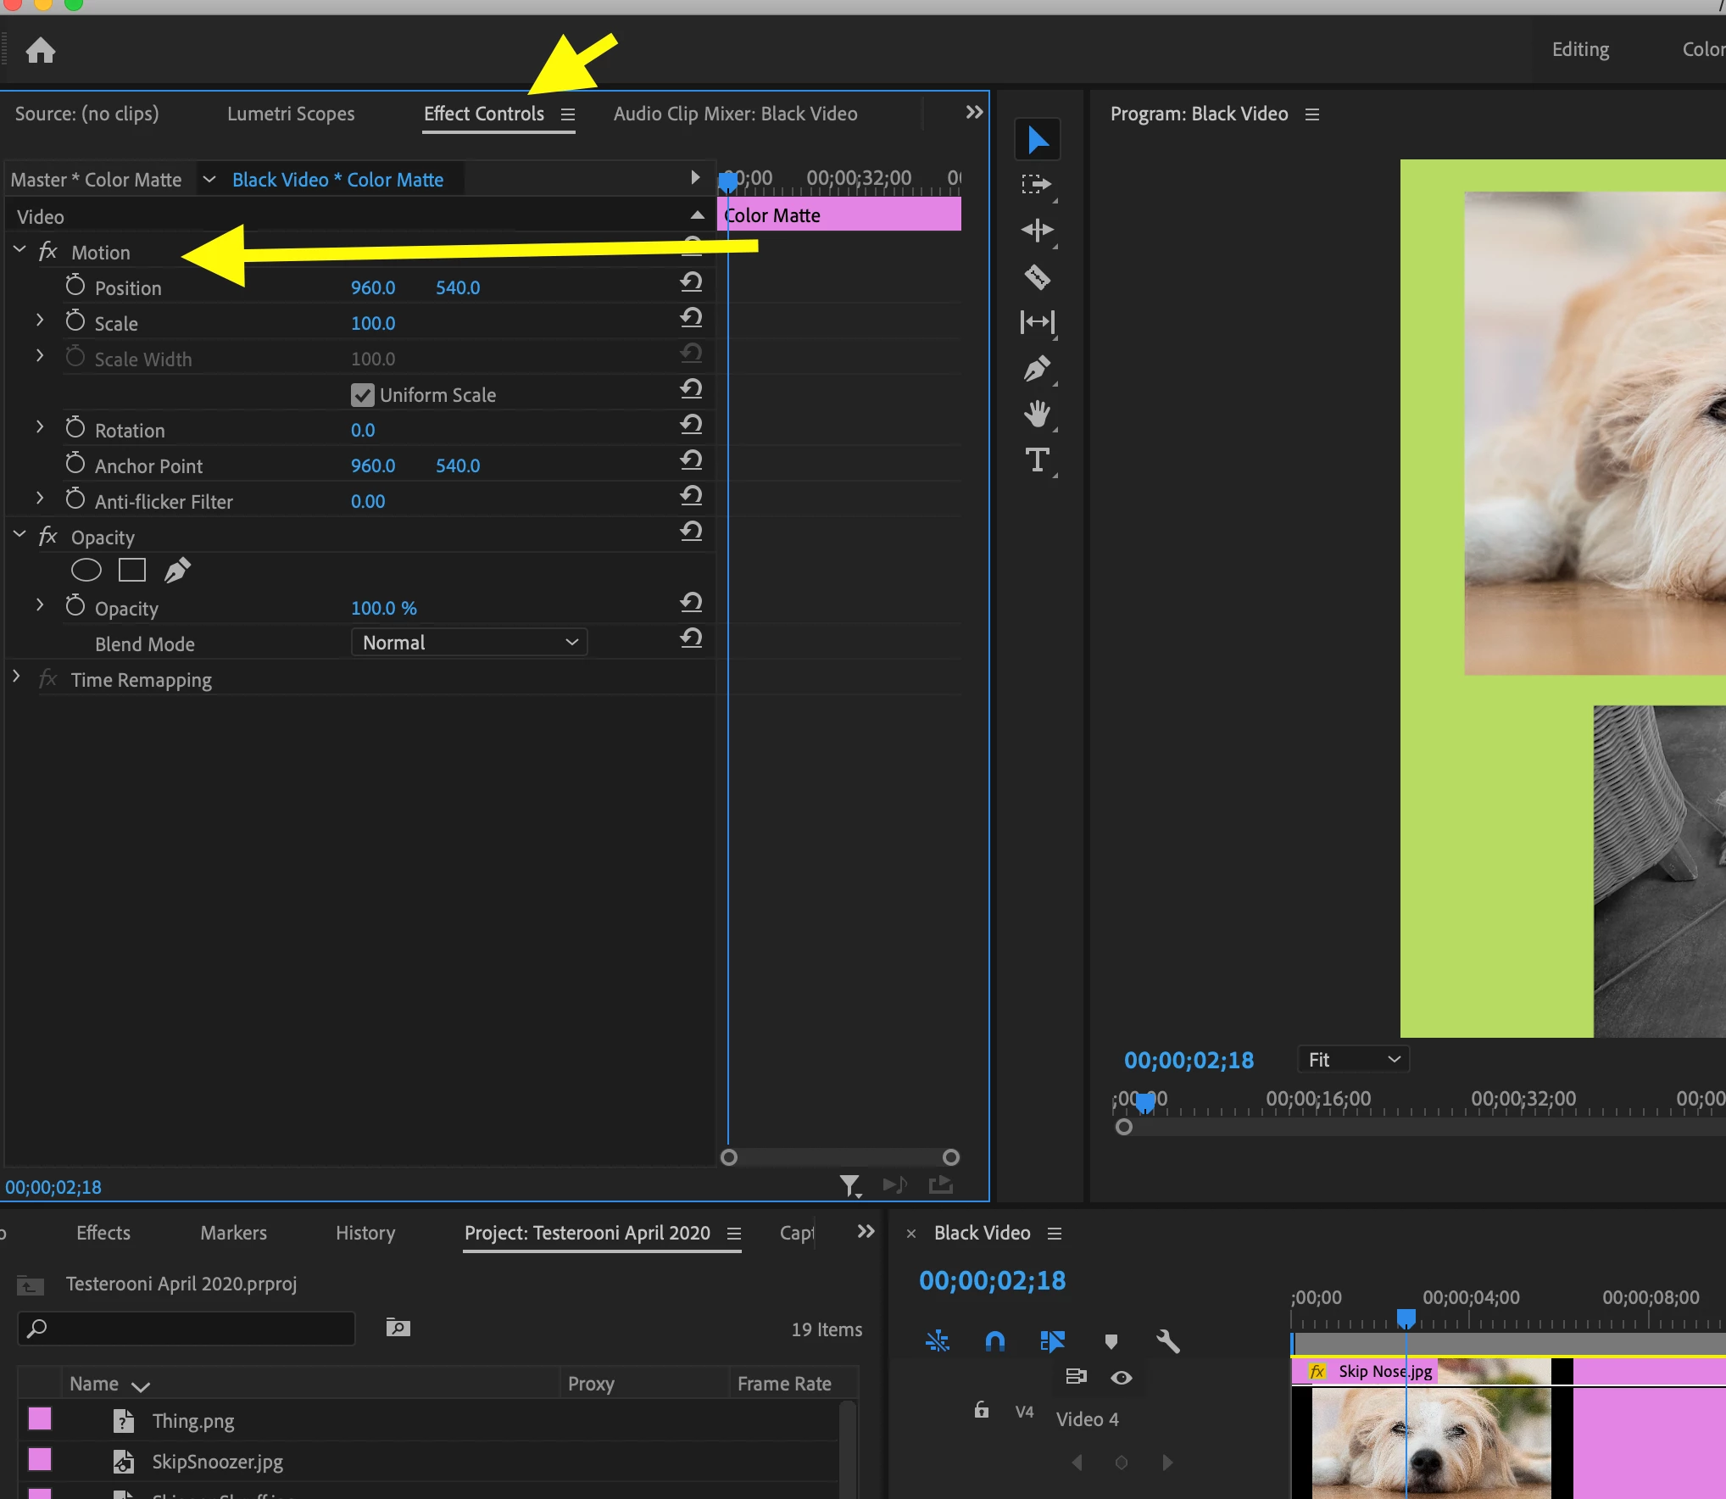
Task: Select the Type tool
Action: tap(1037, 460)
